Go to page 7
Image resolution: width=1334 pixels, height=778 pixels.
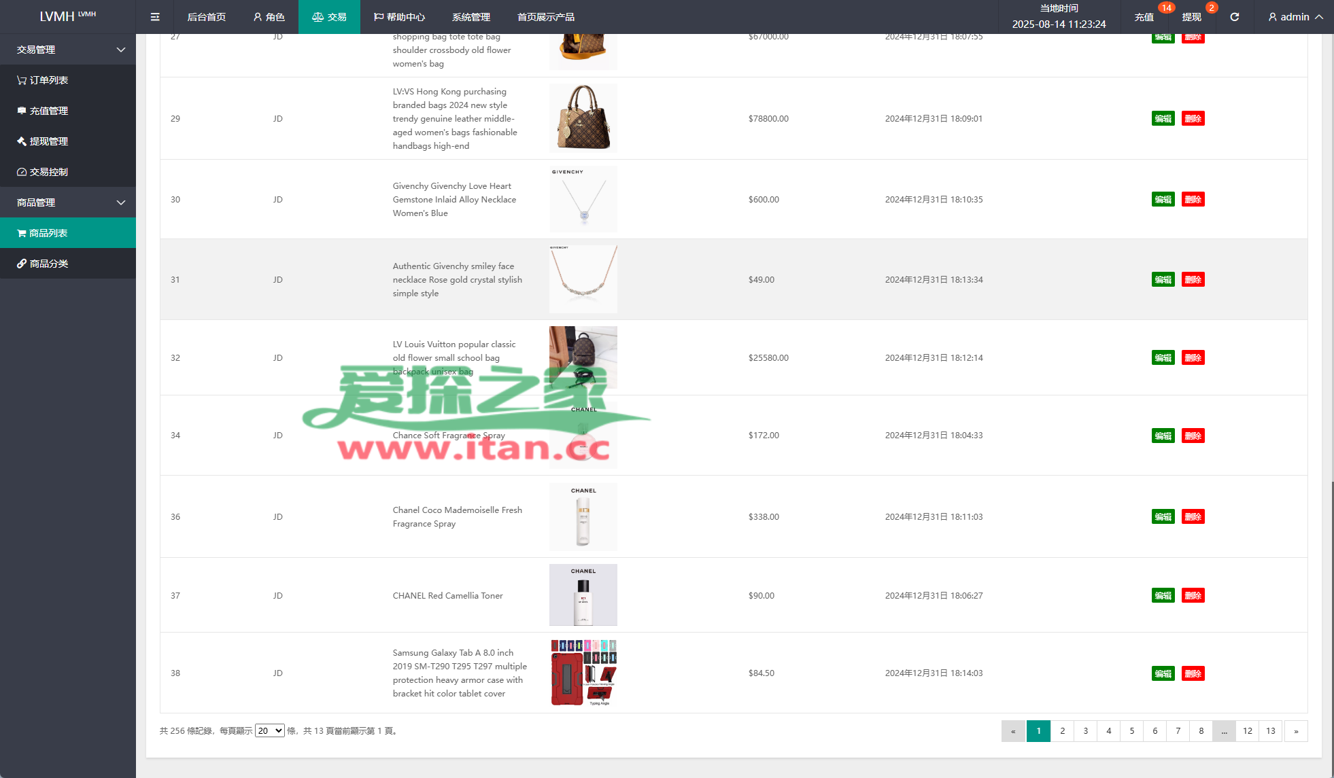1178,731
